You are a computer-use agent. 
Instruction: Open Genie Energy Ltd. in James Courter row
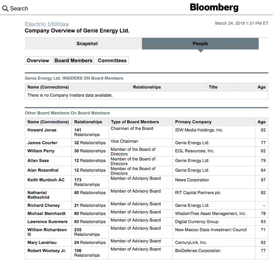coord(192,143)
